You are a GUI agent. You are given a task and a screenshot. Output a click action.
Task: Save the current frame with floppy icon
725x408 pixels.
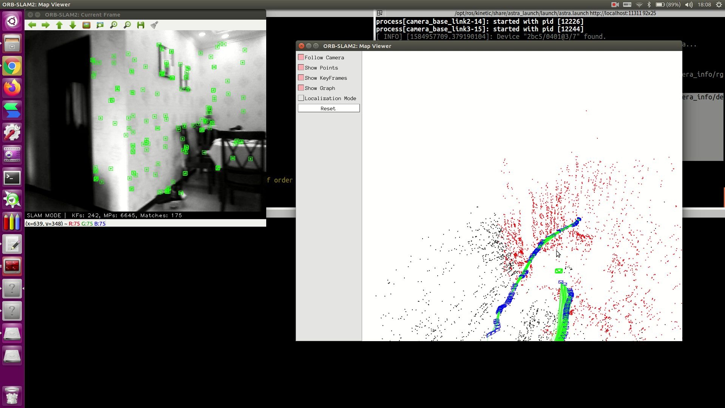pos(141,25)
